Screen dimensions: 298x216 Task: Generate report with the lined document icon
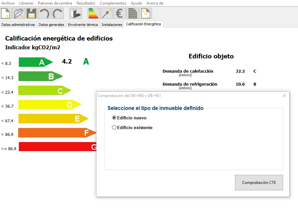tap(132, 14)
